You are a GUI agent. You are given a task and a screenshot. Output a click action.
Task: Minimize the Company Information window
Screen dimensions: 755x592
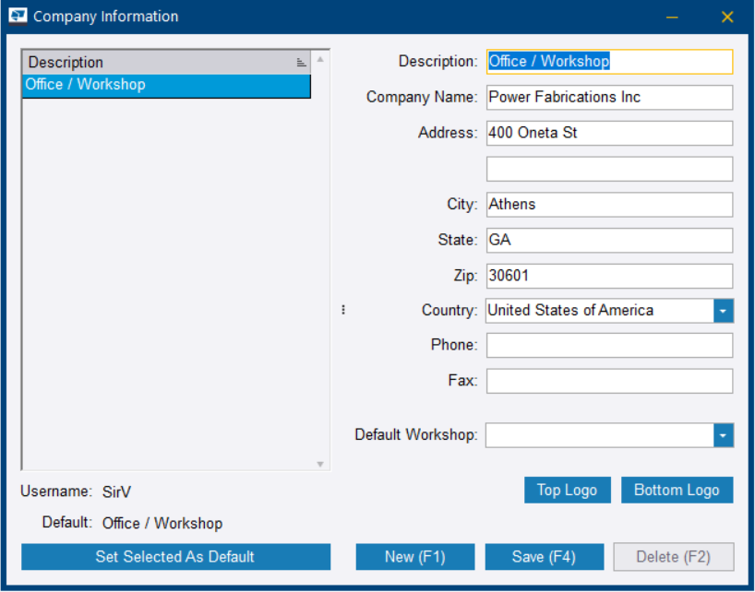[673, 18]
